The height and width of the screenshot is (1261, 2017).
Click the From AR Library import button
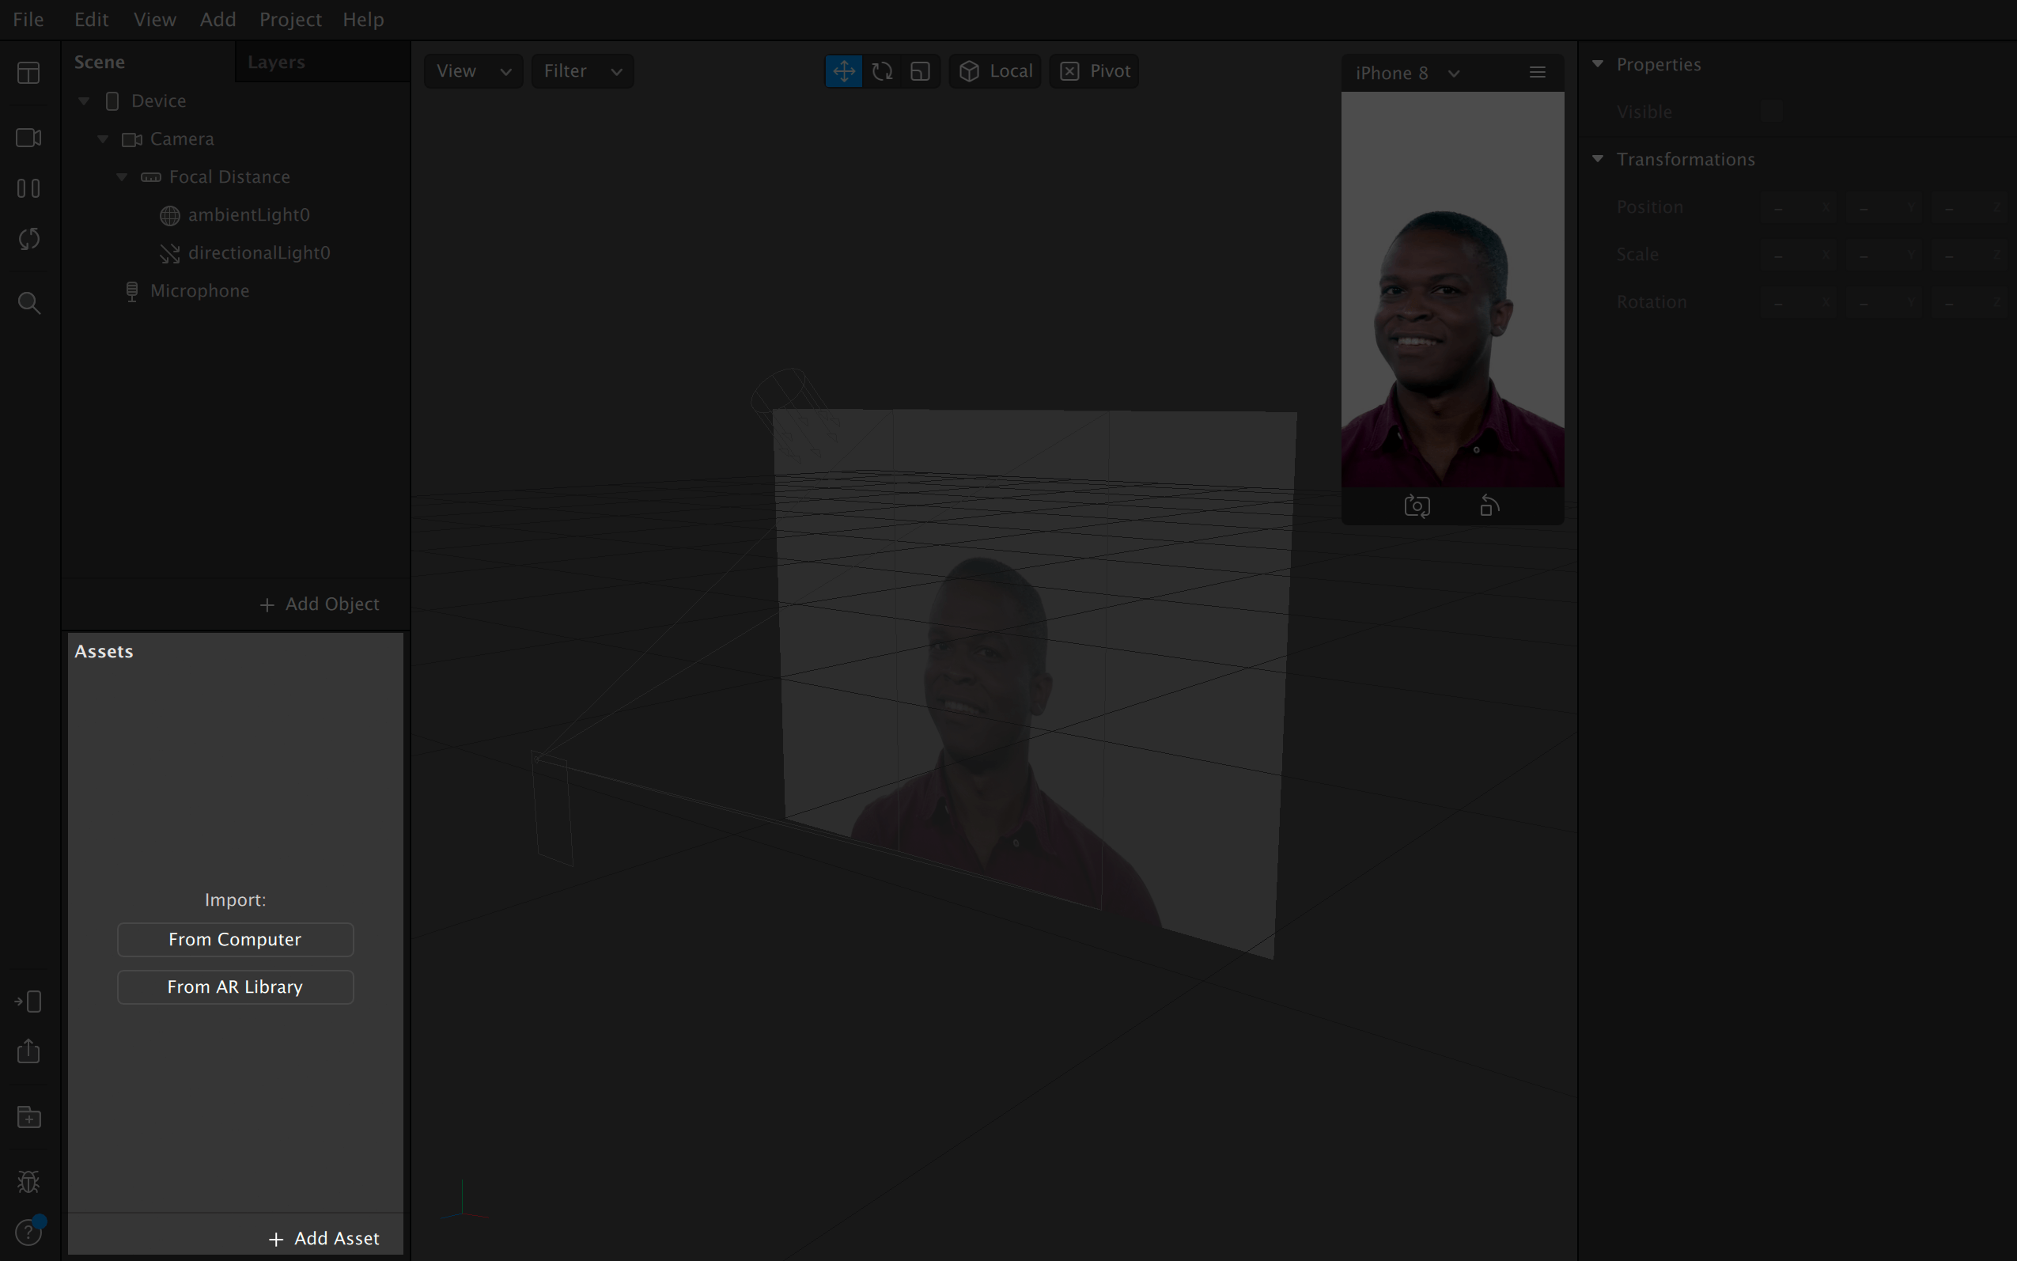235,986
